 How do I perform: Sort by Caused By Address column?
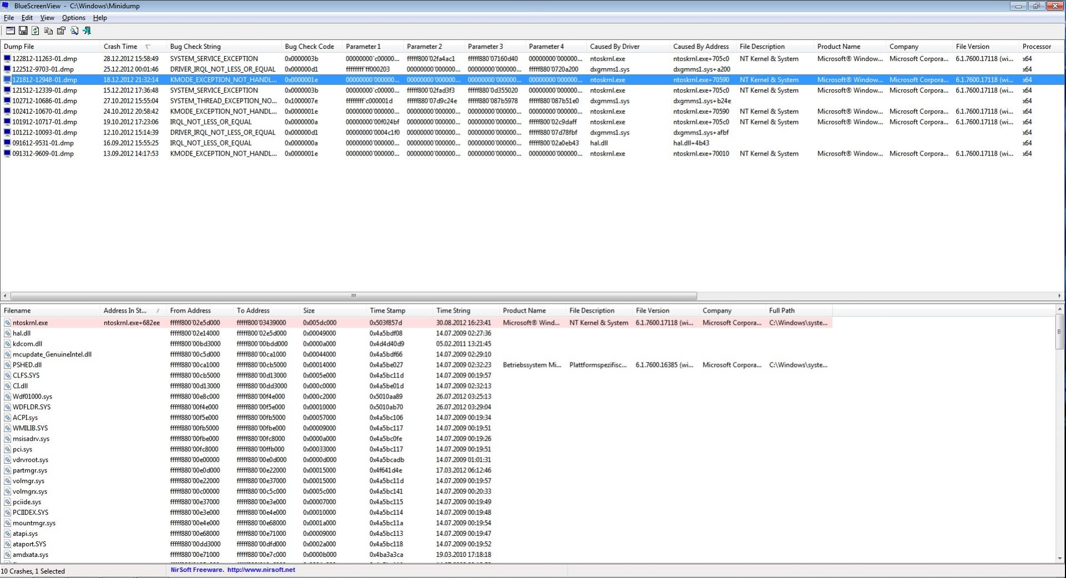(x=703, y=47)
